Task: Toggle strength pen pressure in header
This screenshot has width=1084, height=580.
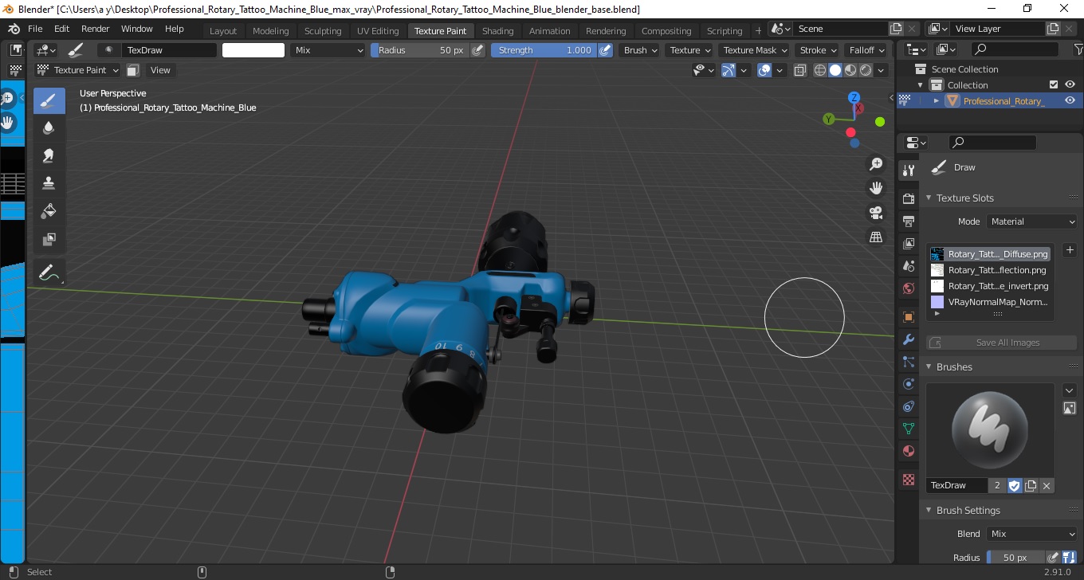Action: [x=605, y=49]
